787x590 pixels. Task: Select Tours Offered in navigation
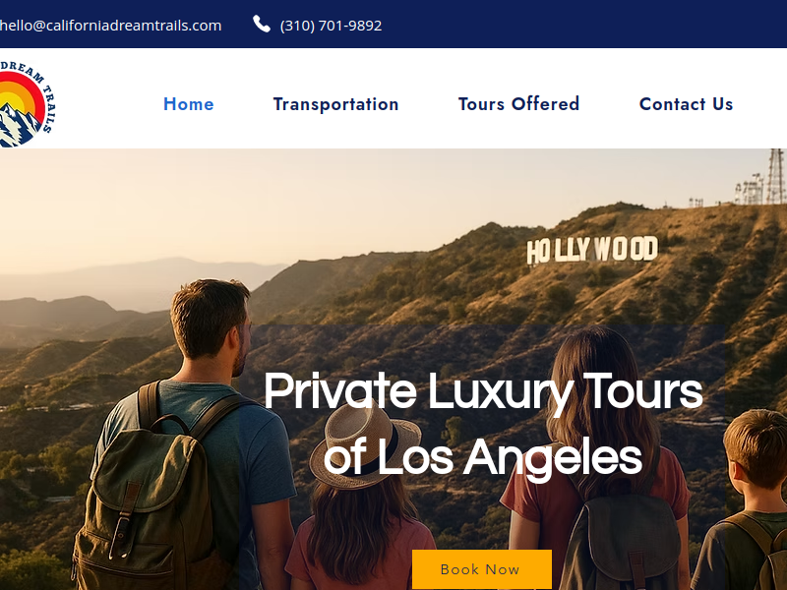tap(518, 104)
